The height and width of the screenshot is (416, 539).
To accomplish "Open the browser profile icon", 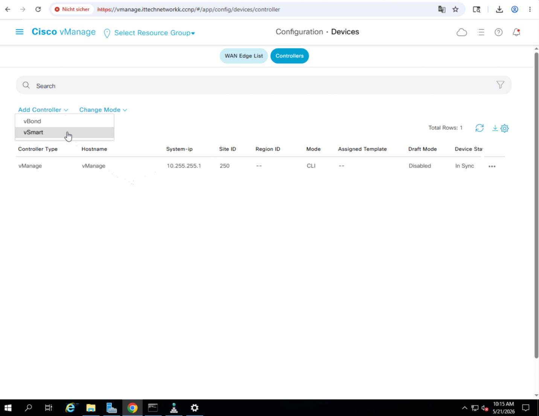I will 515,9.
